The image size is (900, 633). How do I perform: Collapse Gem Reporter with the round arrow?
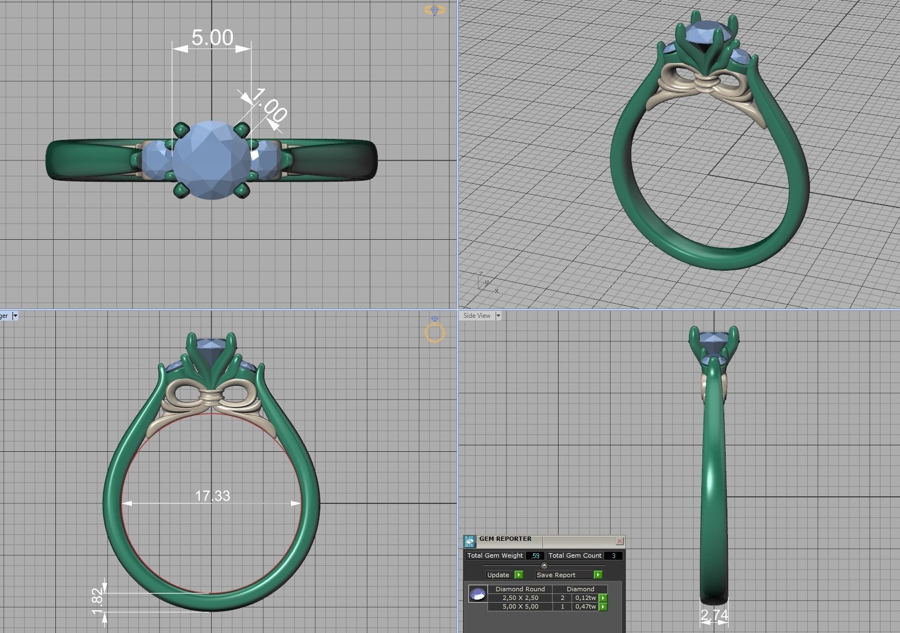pyautogui.click(x=544, y=565)
